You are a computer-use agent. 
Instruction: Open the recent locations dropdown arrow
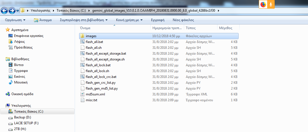(x=18, y=11)
